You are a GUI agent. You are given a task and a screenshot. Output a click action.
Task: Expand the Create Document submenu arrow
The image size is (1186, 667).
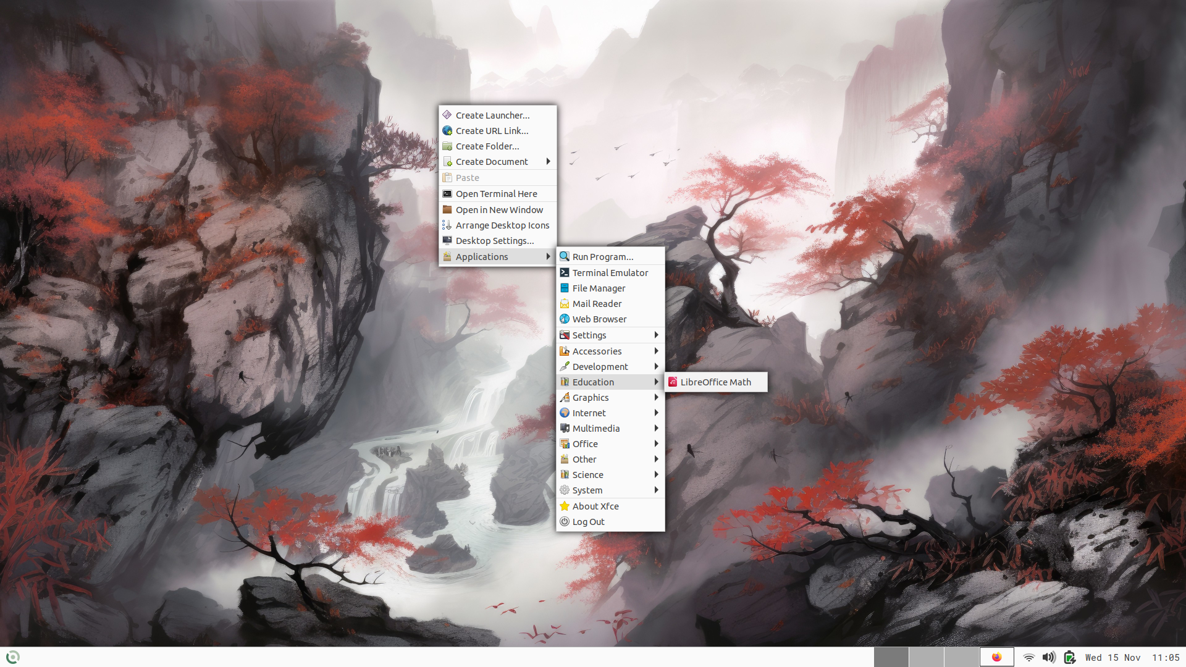[x=548, y=161]
